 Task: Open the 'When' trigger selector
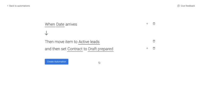pyautogui.click(x=50, y=24)
